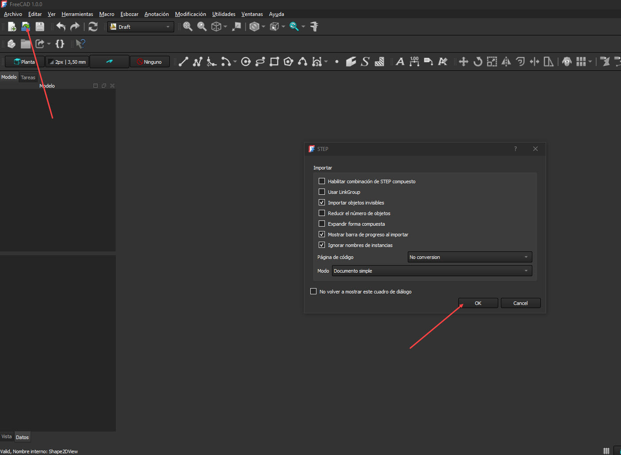Image resolution: width=621 pixels, height=455 pixels.
Task: Open the Esbozar menu
Action: click(129, 14)
